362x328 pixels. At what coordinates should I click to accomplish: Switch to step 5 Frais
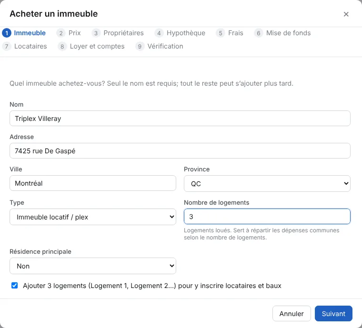(x=230, y=33)
